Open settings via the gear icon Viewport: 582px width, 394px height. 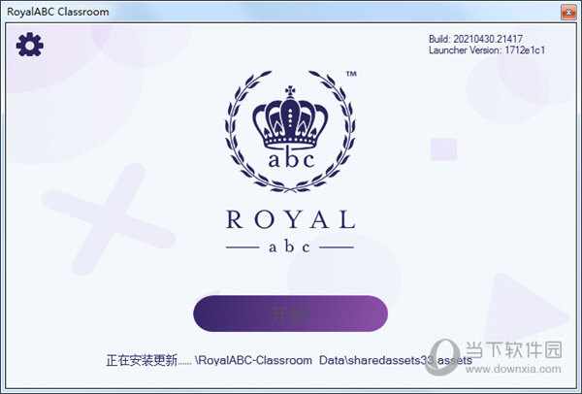[30, 45]
